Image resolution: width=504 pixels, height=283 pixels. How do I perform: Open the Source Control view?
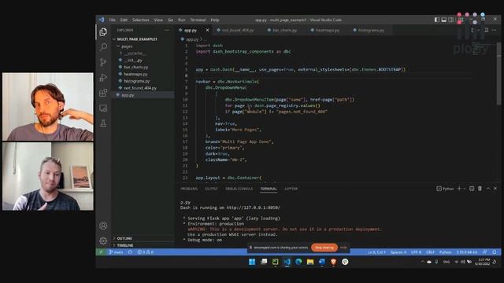click(103, 62)
